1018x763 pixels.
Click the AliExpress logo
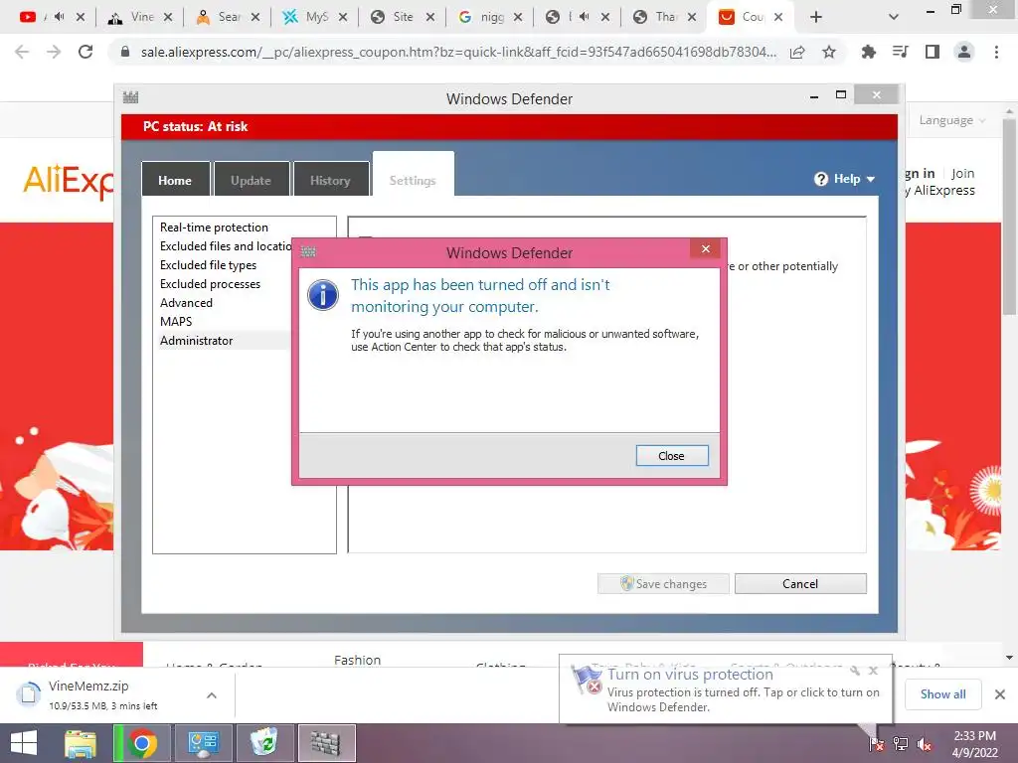click(69, 180)
